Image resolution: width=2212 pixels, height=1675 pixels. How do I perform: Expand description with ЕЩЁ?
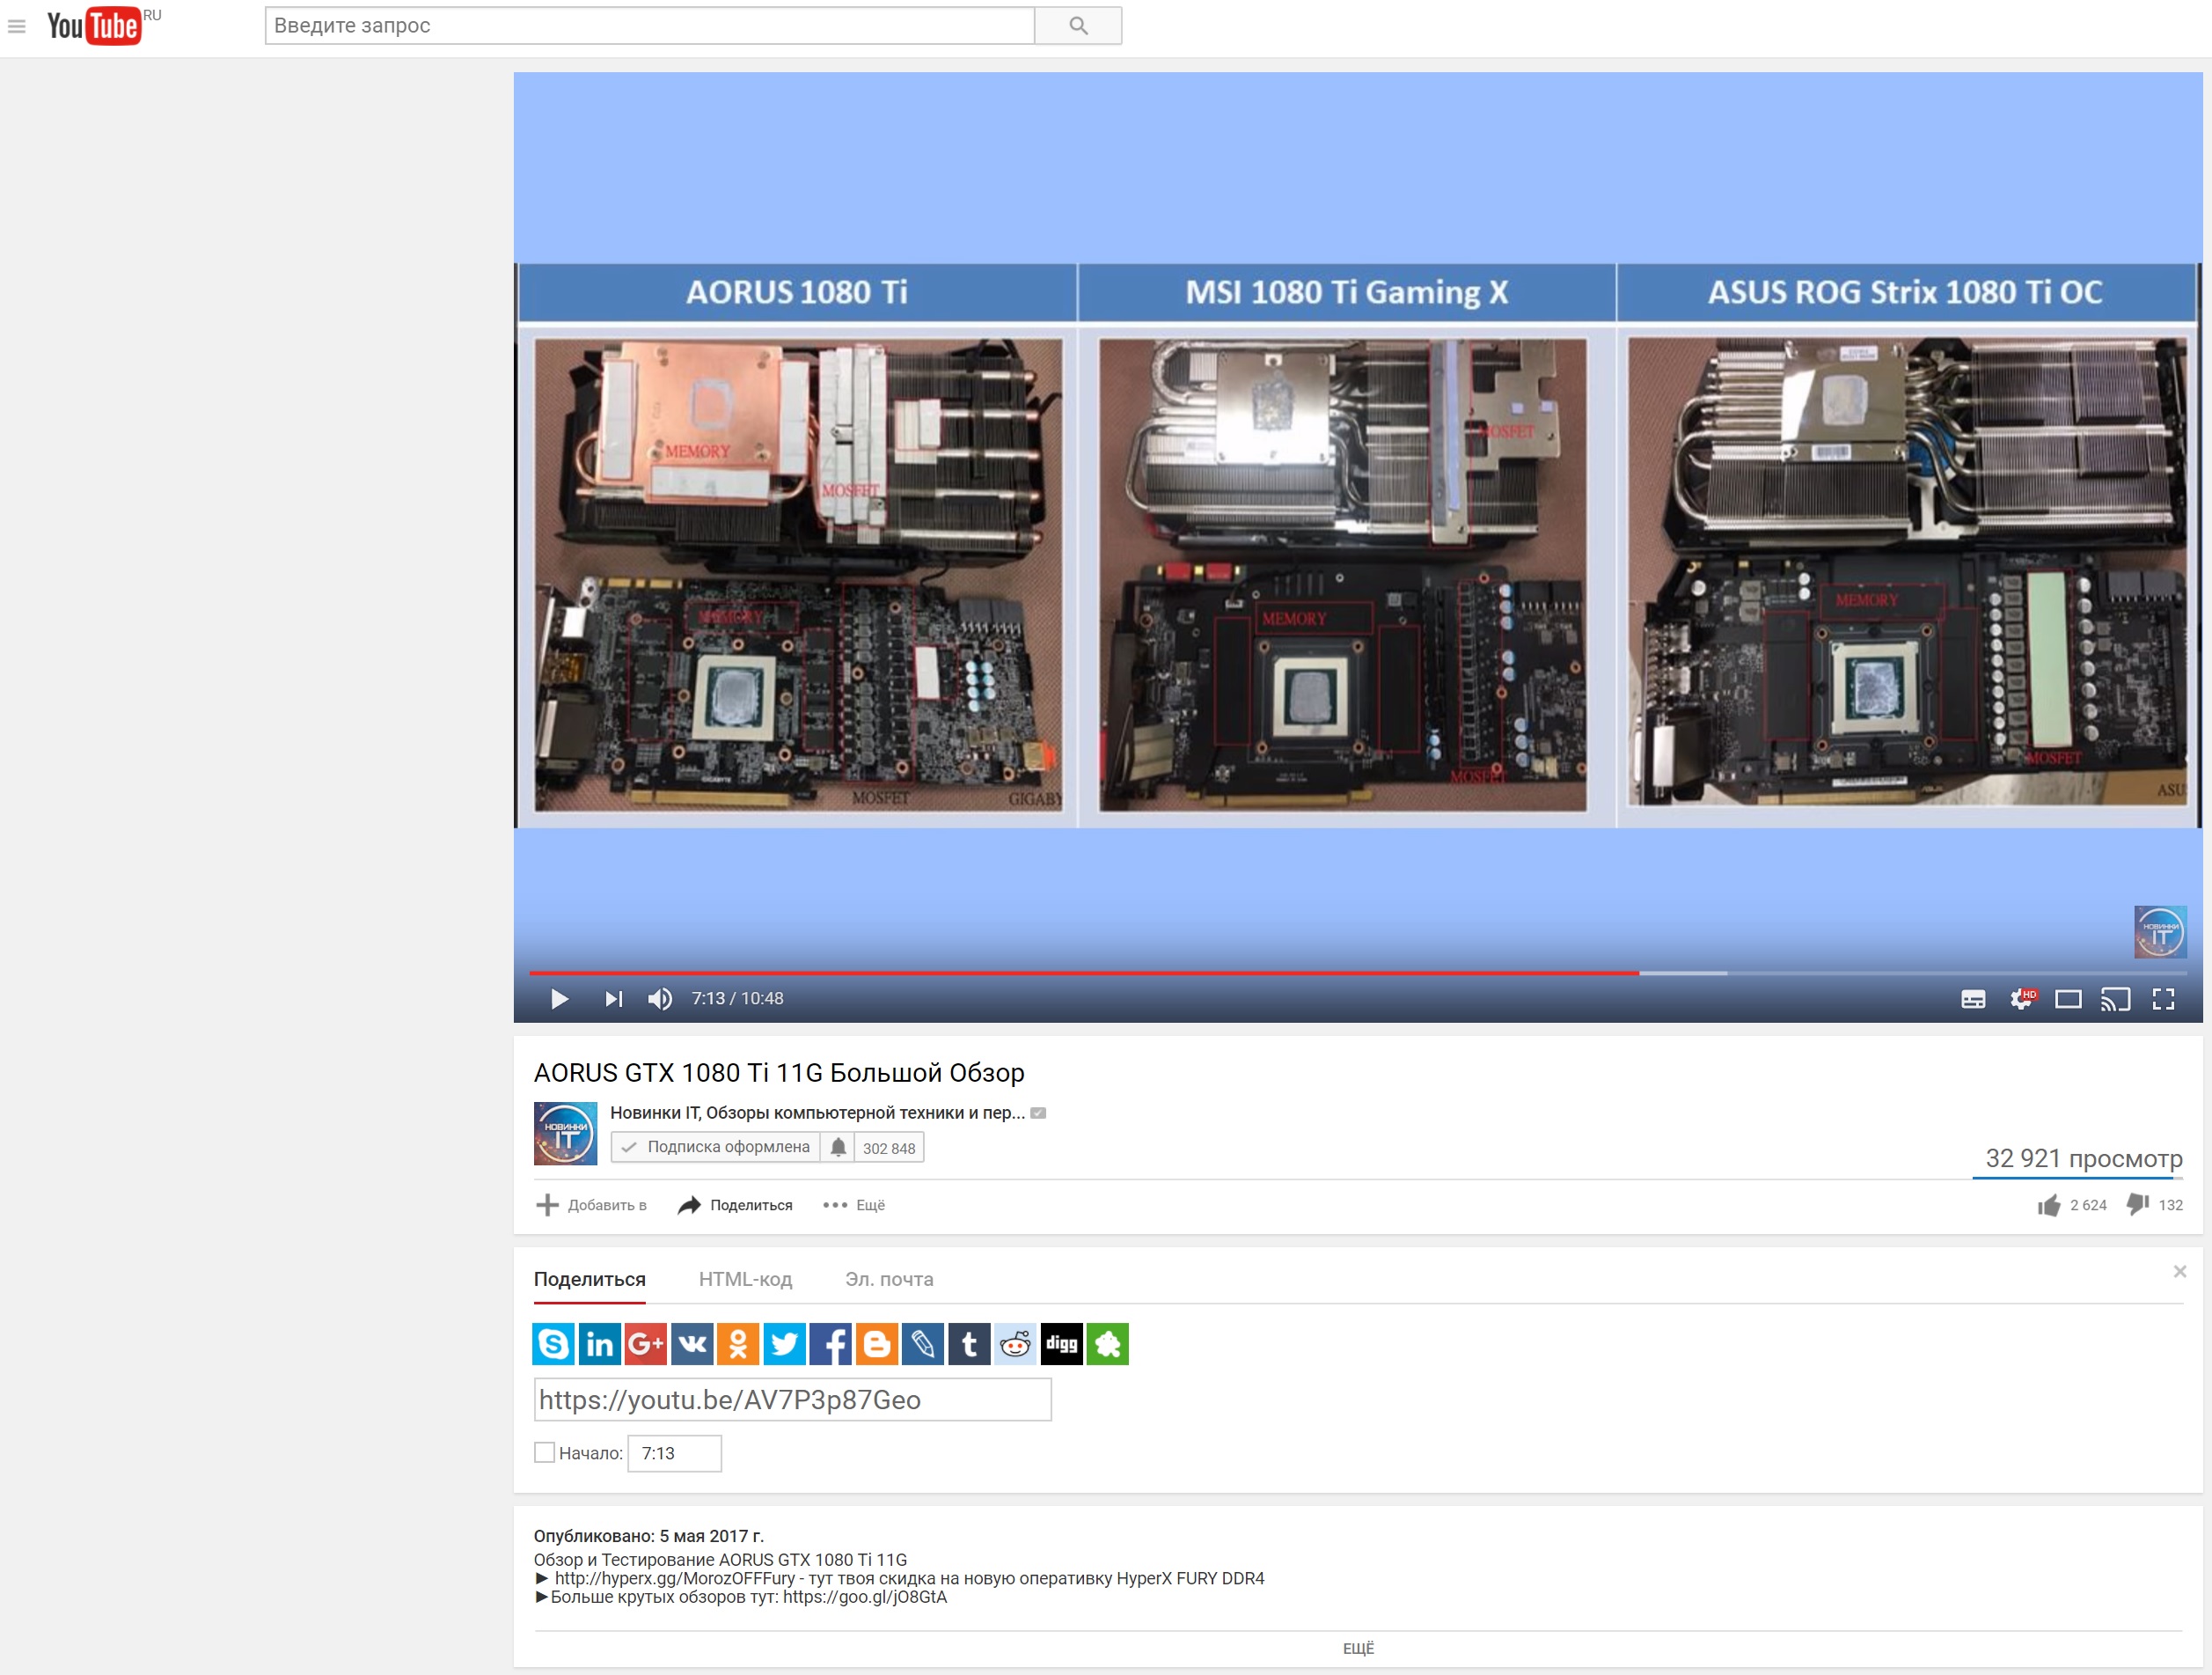tap(1357, 1648)
